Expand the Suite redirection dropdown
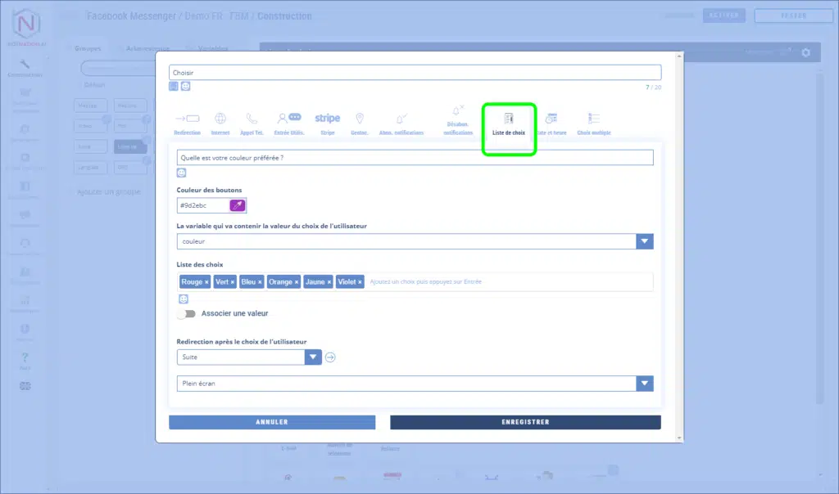This screenshot has height=494, width=839. pos(313,357)
